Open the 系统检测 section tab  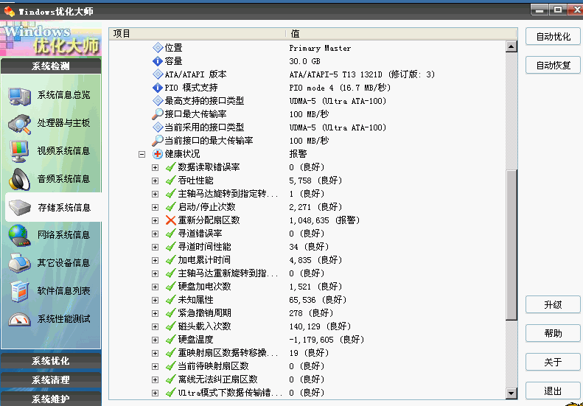click(x=51, y=66)
